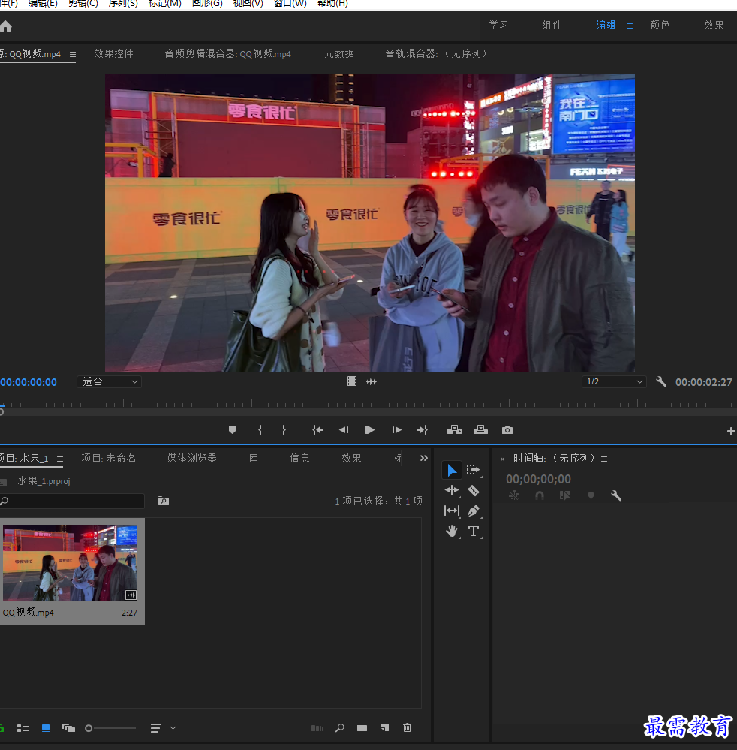Select the QQ视频.mp4 clip thumbnail
This screenshot has width=737, height=750.
coord(71,562)
